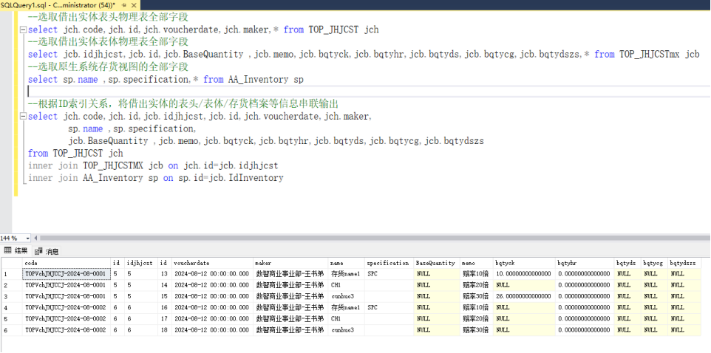Image resolution: width=711 pixels, height=353 pixels.
Task: Click the bqtyhr column header
Action: point(585,263)
